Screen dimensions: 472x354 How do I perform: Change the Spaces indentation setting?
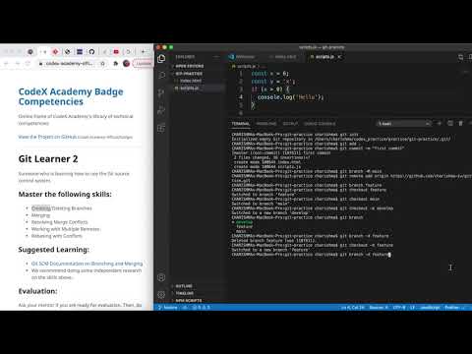[x=379, y=308]
